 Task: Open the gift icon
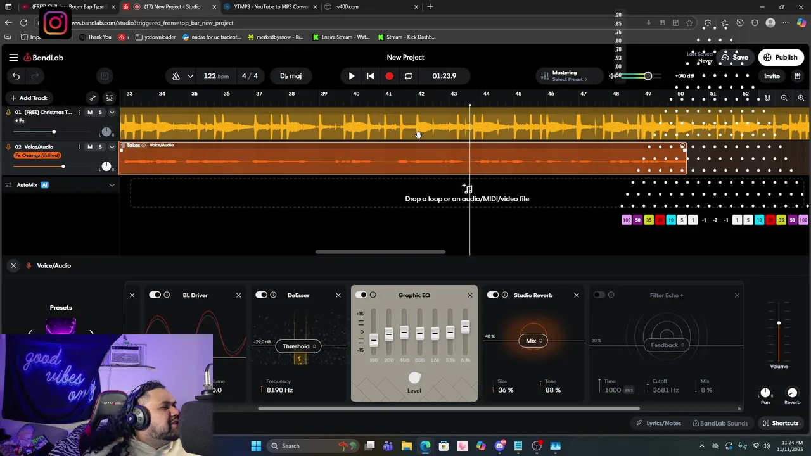796,76
